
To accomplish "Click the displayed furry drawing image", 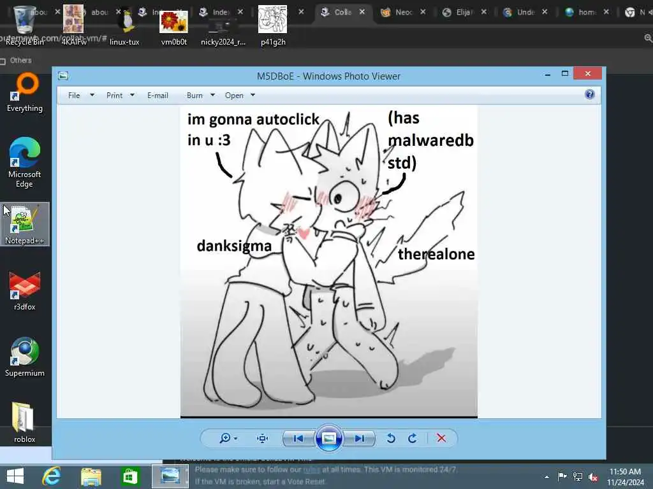I will pyautogui.click(x=329, y=262).
